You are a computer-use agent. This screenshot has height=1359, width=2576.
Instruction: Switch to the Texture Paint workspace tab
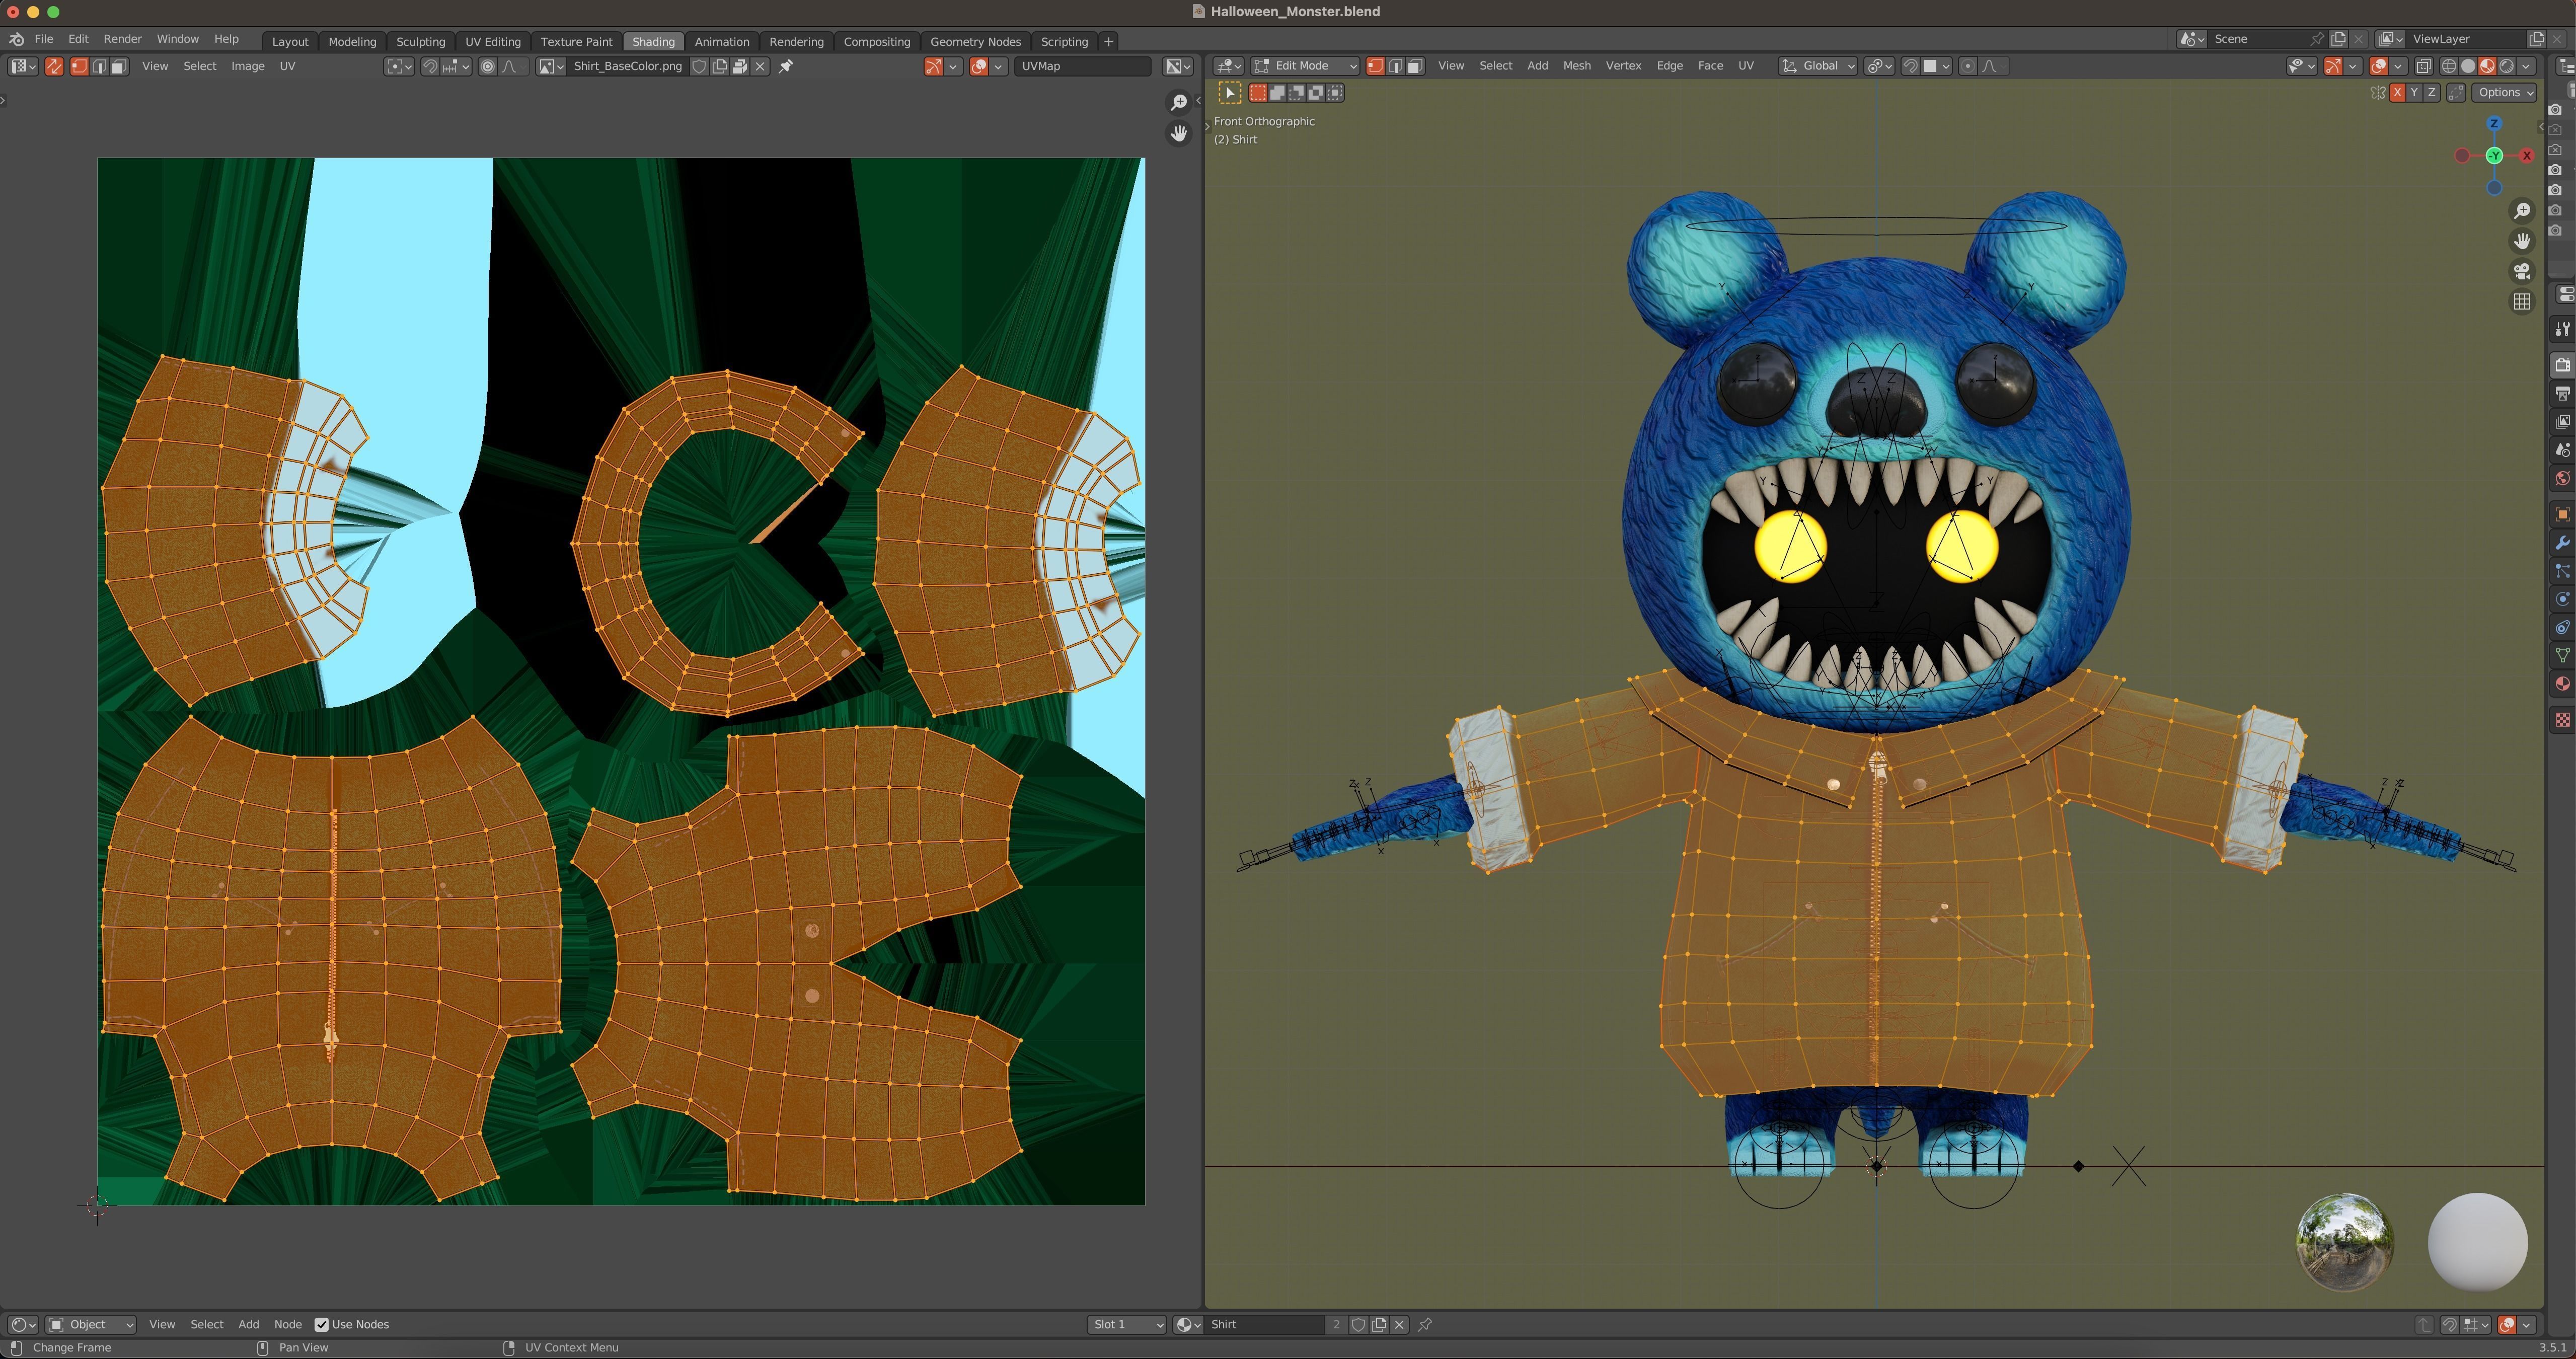[576, 41]
